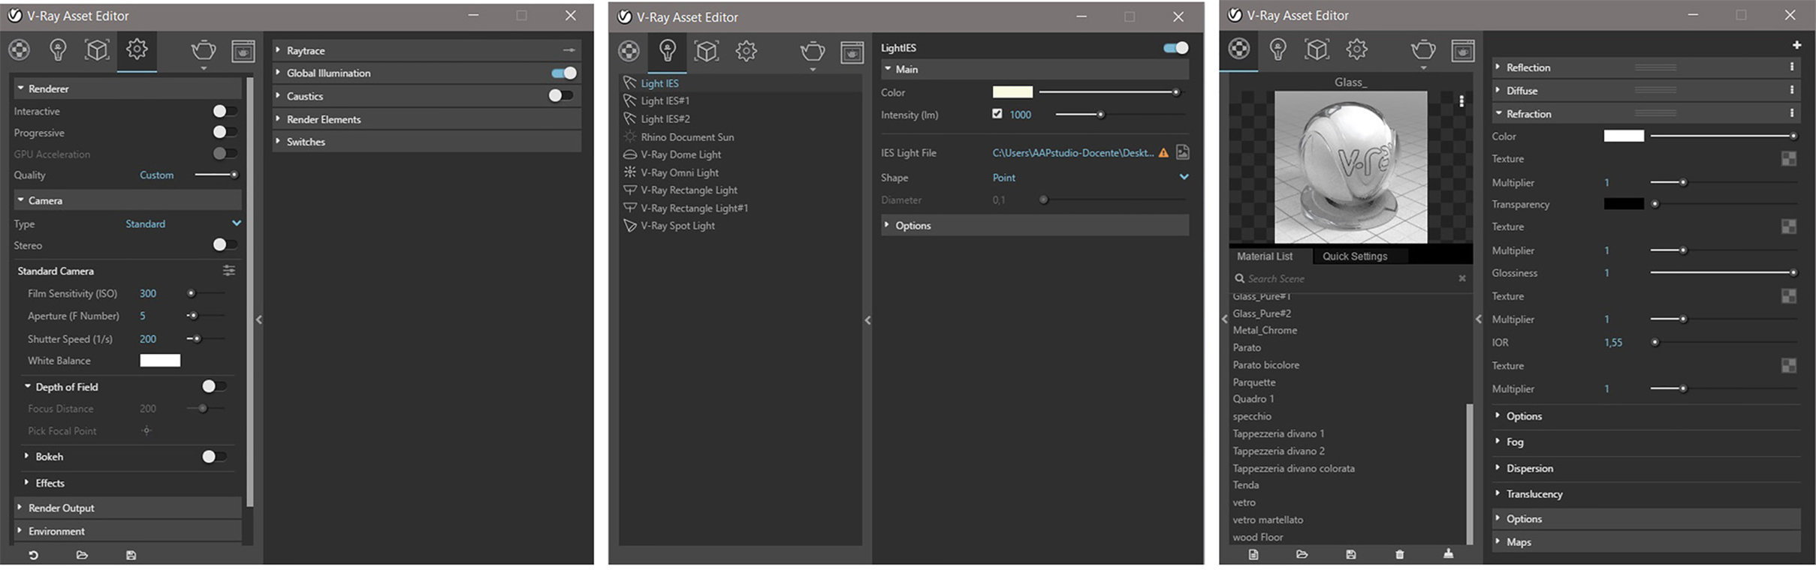This screenshot has width=1816, height=576.
Task: Open Geometry cube icon in the right editor window
Action: click(1317, 49)
